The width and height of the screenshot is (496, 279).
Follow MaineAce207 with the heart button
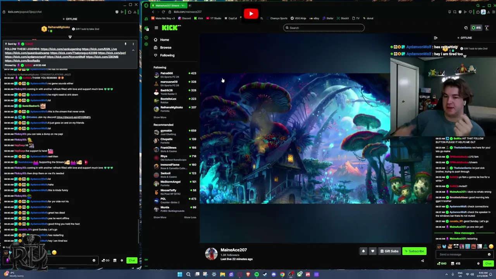click(x=372, y=251)
